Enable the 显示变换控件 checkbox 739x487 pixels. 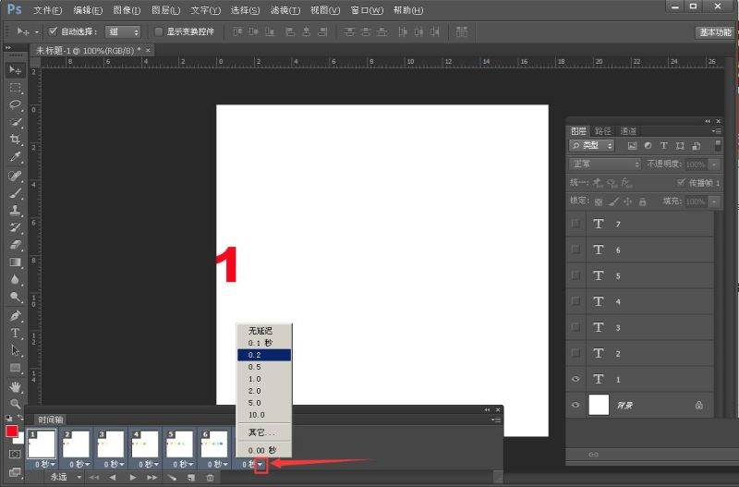coord(159,31)
